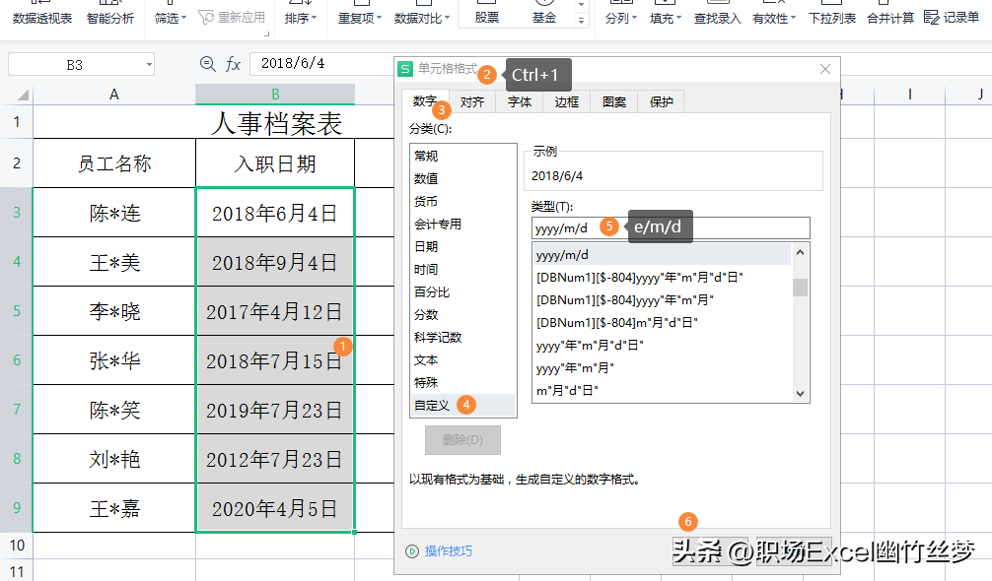This screenshot has width=992, height=581.
Task: Click the select-all corner triangle
Action: [24, 96]
